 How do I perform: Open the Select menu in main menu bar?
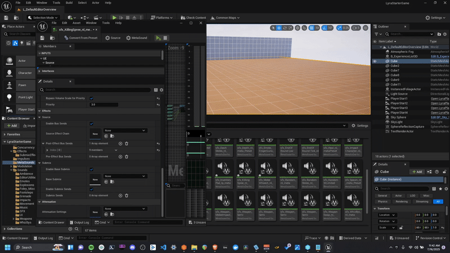click(82, 3)
